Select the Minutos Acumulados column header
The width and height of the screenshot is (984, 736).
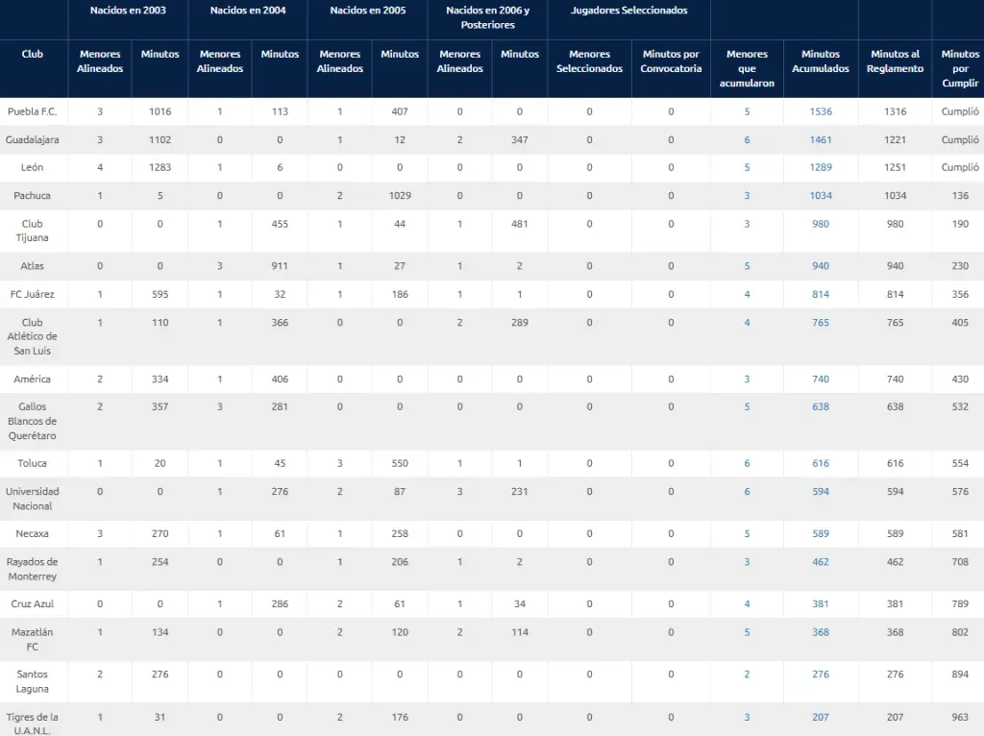click(x=820, y=61)
